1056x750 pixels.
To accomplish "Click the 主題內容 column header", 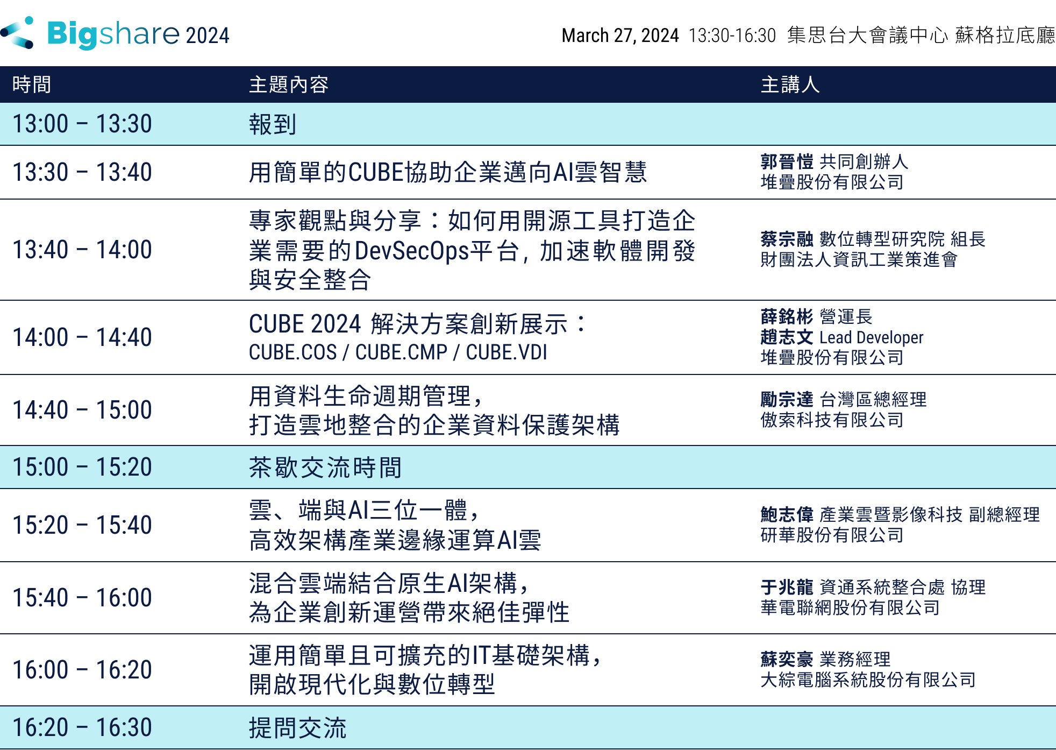I will click(x=289, y=84).
